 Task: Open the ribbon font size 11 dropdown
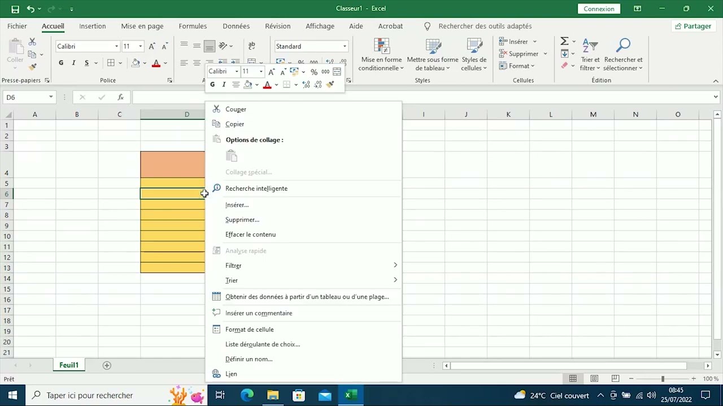click(141, 46)
